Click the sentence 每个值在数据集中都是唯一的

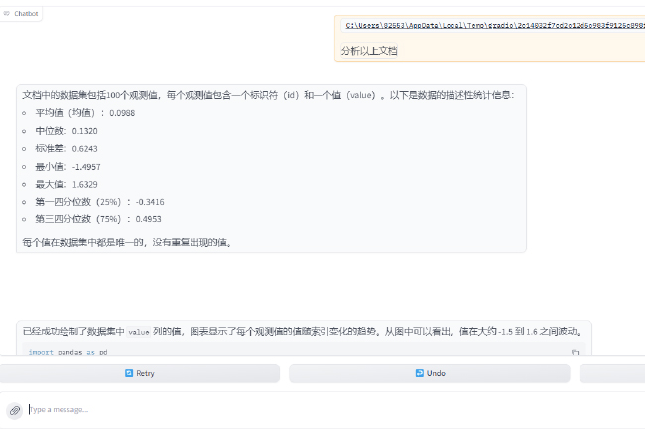(x=128, y=243)
